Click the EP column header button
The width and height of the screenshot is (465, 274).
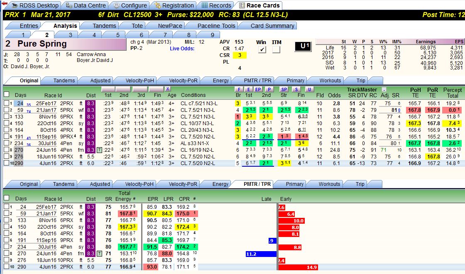pos(258,89)
